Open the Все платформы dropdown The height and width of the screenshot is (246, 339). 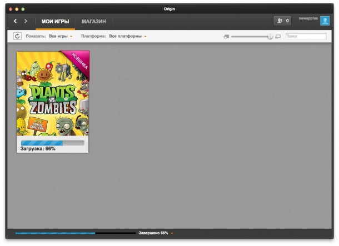point(128,36)
